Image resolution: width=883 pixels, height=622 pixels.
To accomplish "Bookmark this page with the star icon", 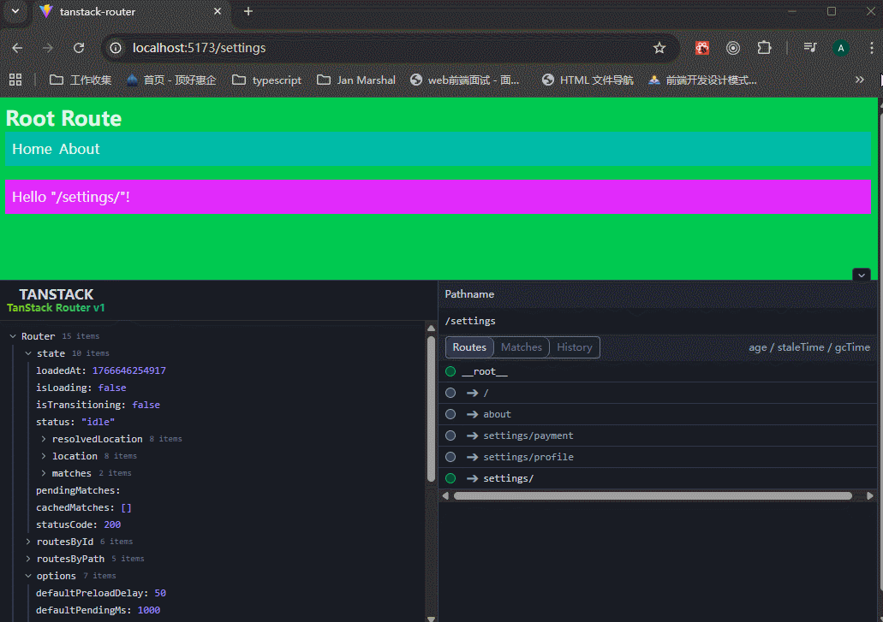I will (659, 48).
